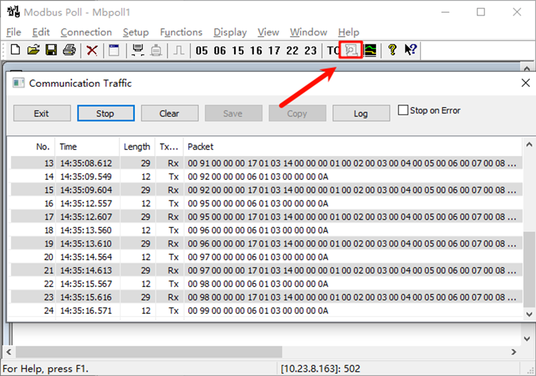This screenshot has height=376, width=536.
Task: Click status bar address [10.23.8.163]: 502
Action: (x=320, y=368)
